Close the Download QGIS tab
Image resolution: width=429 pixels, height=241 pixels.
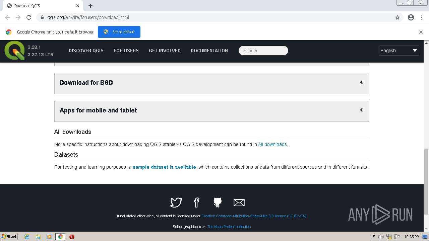click(78, 6)
